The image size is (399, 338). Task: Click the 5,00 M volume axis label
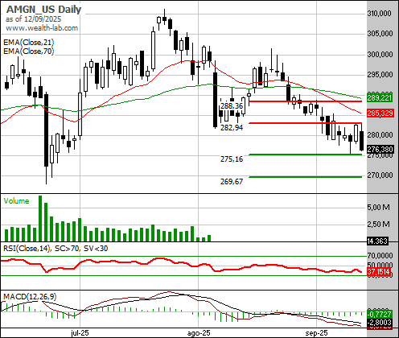(x=378, y=208)
